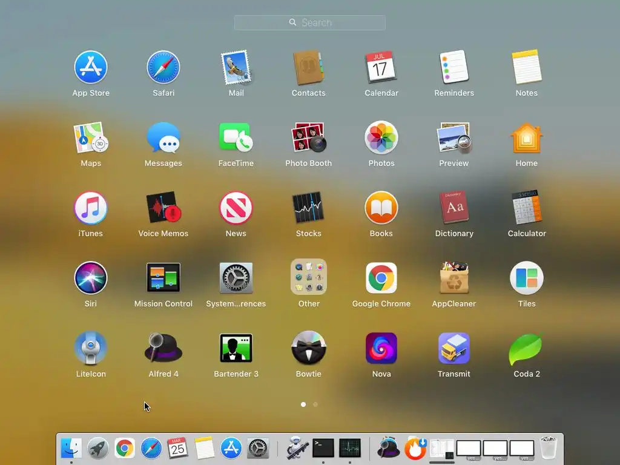Launch Calculator
This screenshot has height=465, width=620.
pos(527,208)
